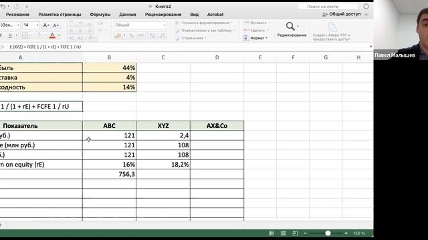This screenshot has height=240, width=428.
Task: Switch to Page Break preview icon
Action: [x=295, y=233]
